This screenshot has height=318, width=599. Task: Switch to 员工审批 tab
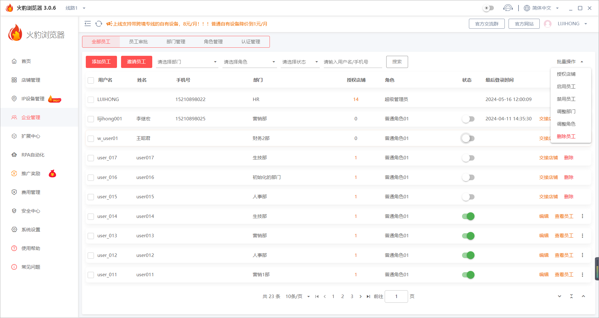tap(138, 42)
